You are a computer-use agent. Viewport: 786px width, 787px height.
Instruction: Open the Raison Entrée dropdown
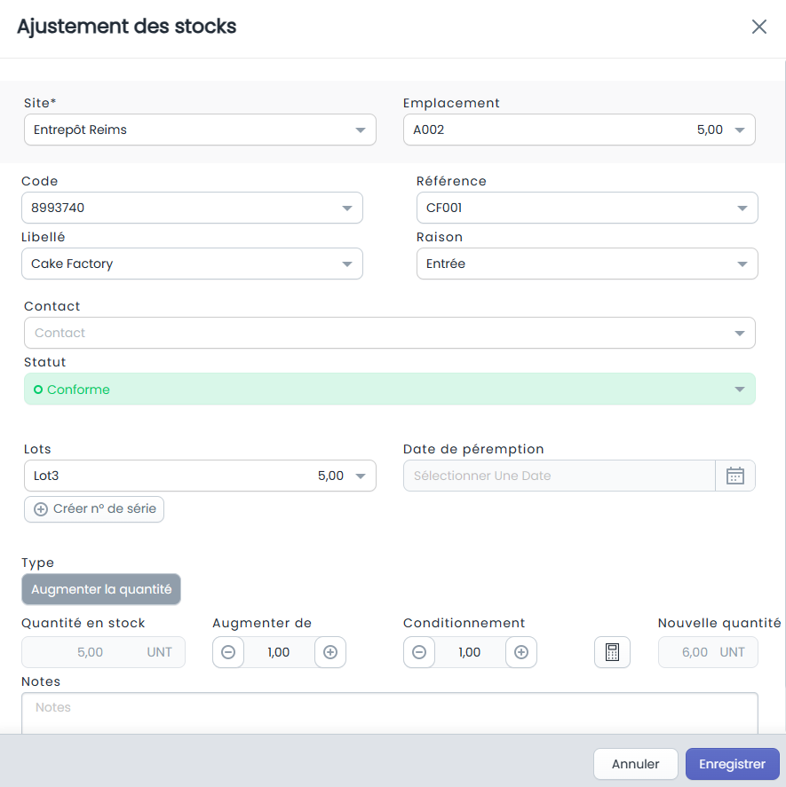tap(587, 264)
